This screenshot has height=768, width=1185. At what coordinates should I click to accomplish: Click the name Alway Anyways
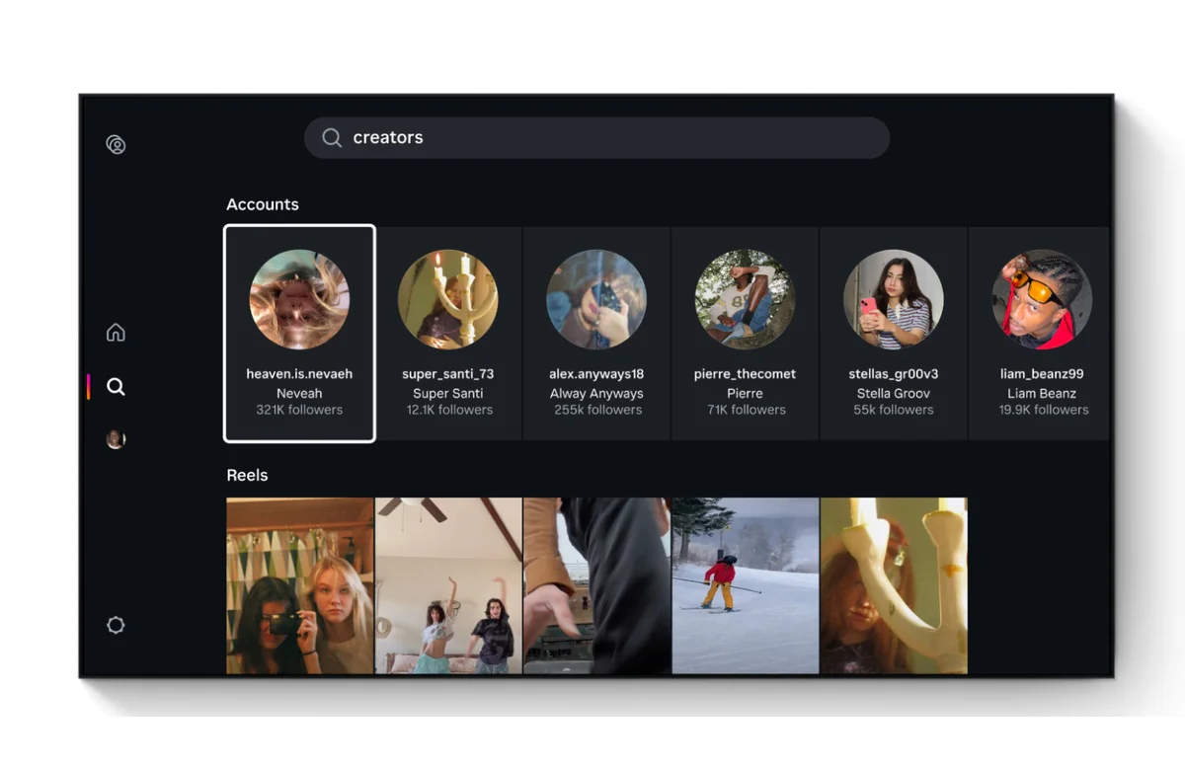[596, 393]
